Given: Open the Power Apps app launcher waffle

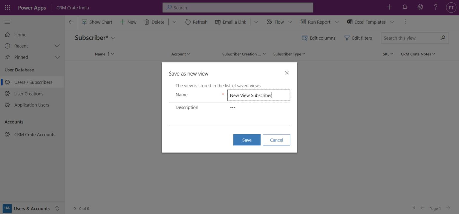Looking at the screenshot, I should click(x=7, y=7).
